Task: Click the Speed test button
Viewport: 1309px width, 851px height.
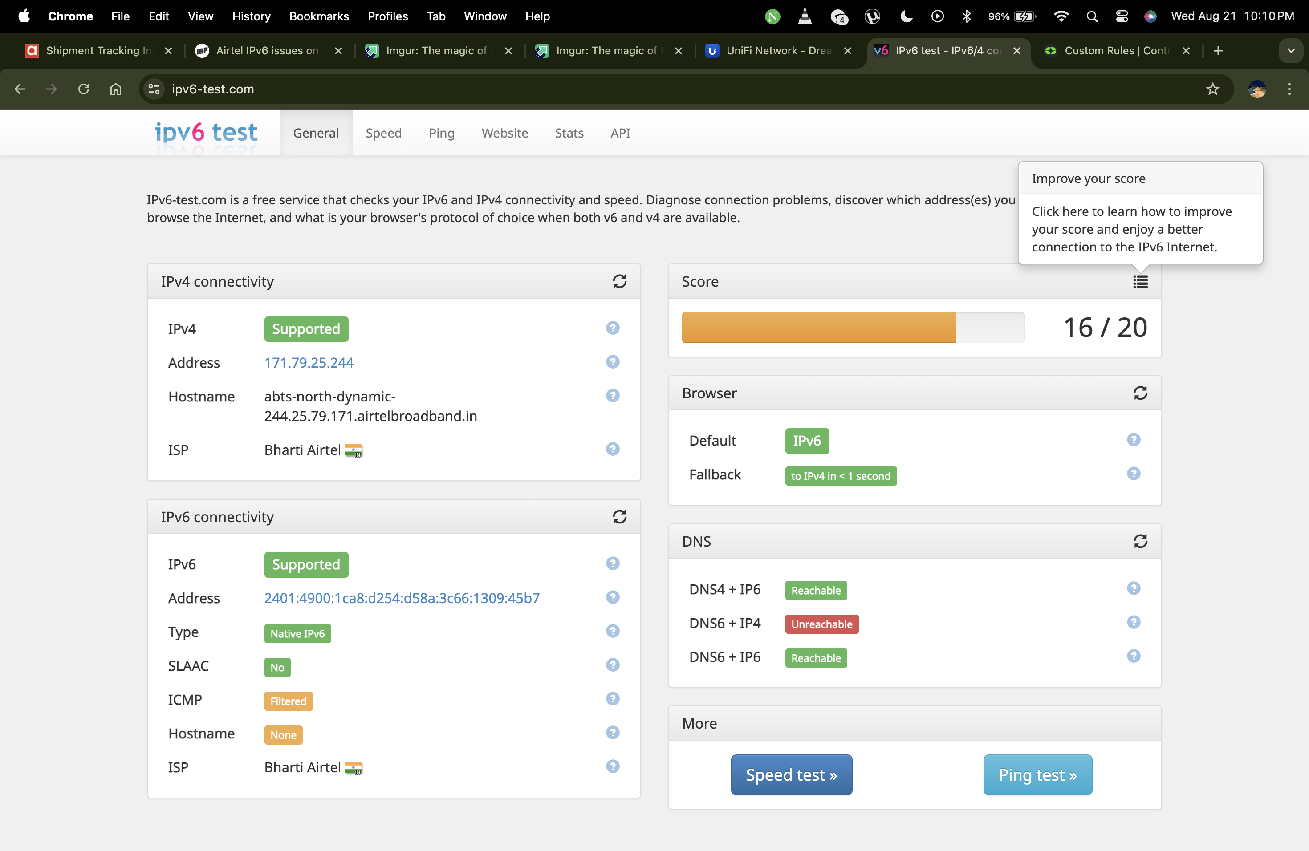Action: tap(791, 774)
